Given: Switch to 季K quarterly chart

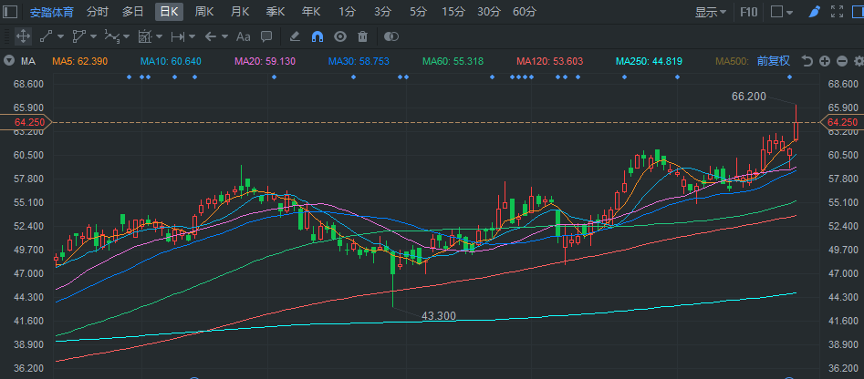Looking at the screenshot, I should (275, 12).
